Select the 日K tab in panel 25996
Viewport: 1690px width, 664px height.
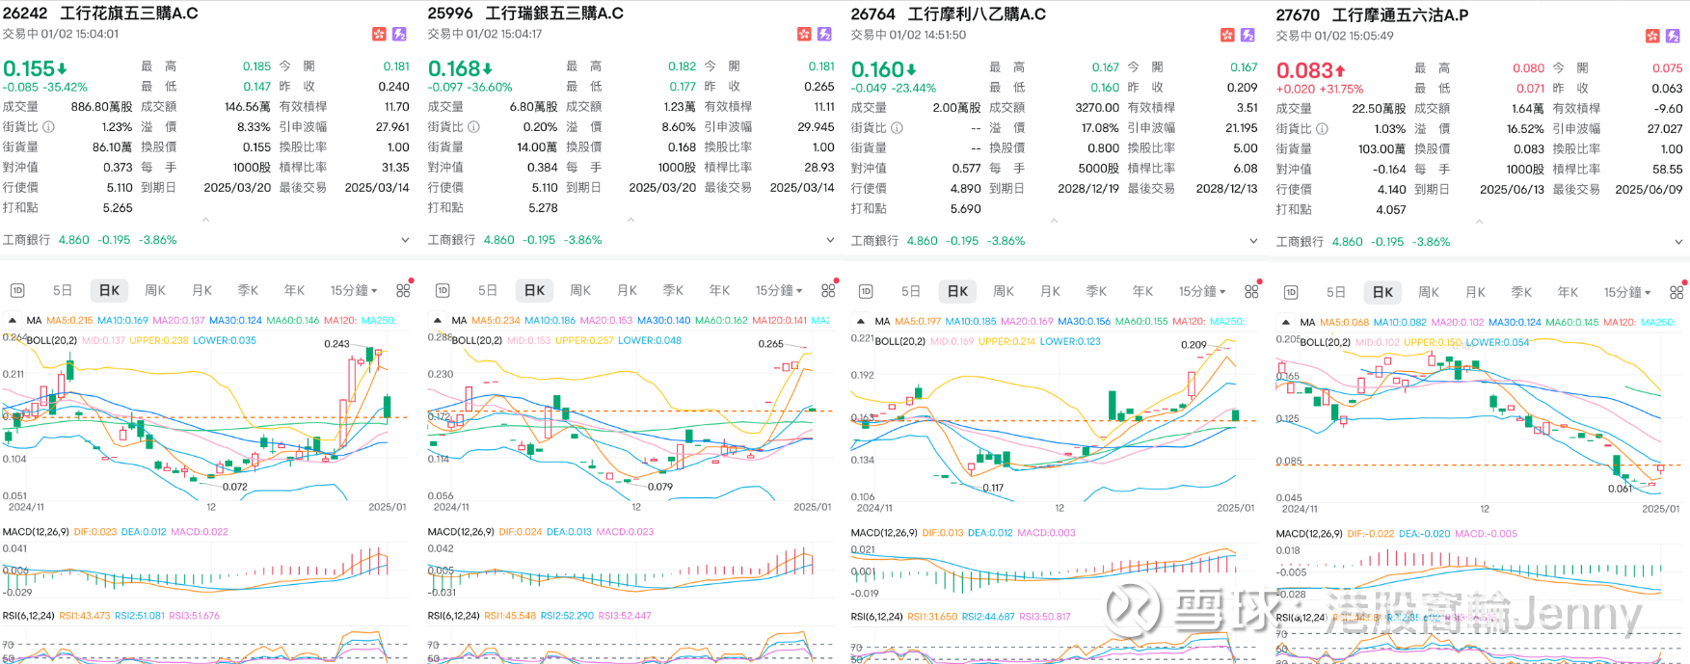534,290
